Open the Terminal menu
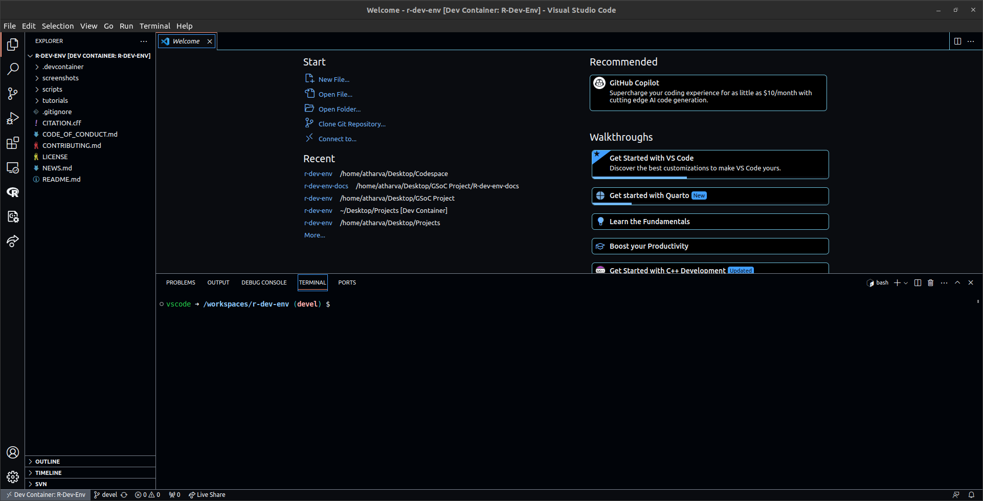Image resolution: width=983 pixels, height=501 pixels. (x=155, y=26)
